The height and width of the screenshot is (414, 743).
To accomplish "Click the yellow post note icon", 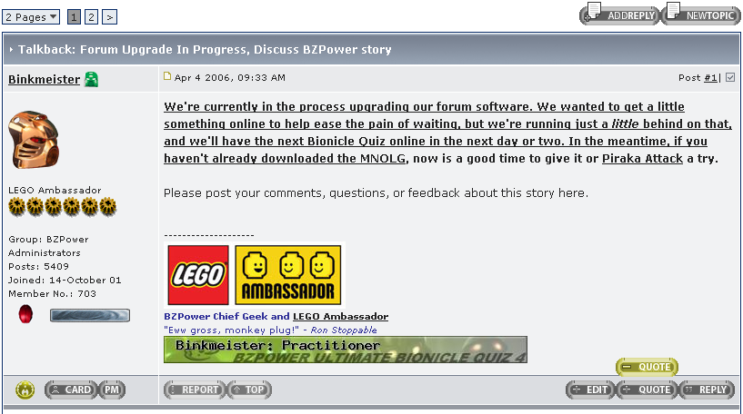I will point(167,76).
